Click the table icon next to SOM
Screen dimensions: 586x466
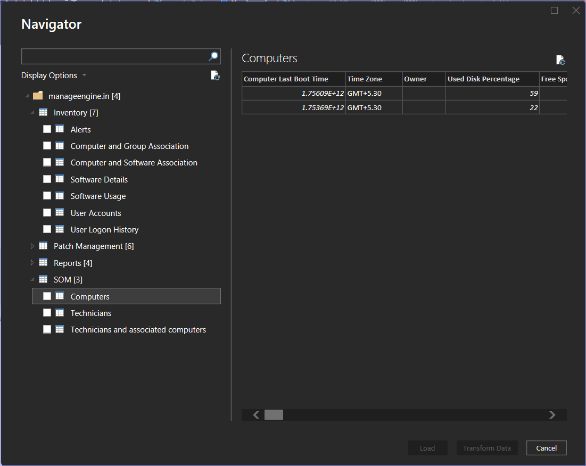pos(43,279)
